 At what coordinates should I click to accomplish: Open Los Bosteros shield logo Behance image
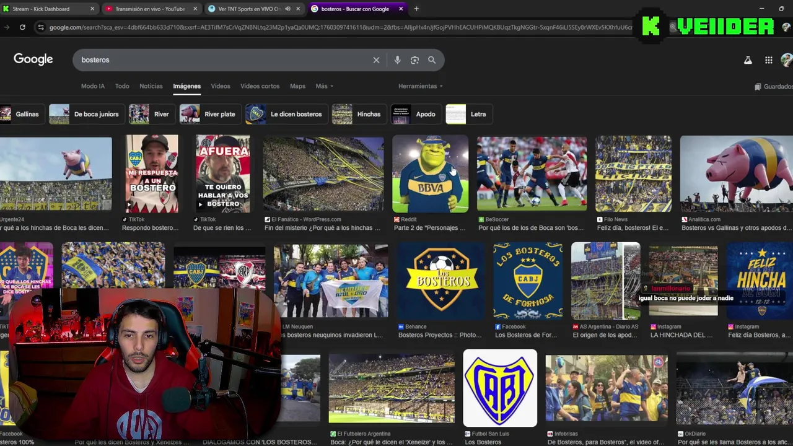440,281
